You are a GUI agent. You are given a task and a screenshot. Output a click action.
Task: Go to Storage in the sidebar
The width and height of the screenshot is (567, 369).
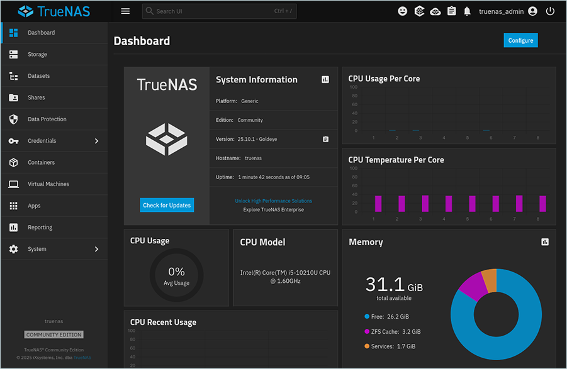click(x=37, y=55)
